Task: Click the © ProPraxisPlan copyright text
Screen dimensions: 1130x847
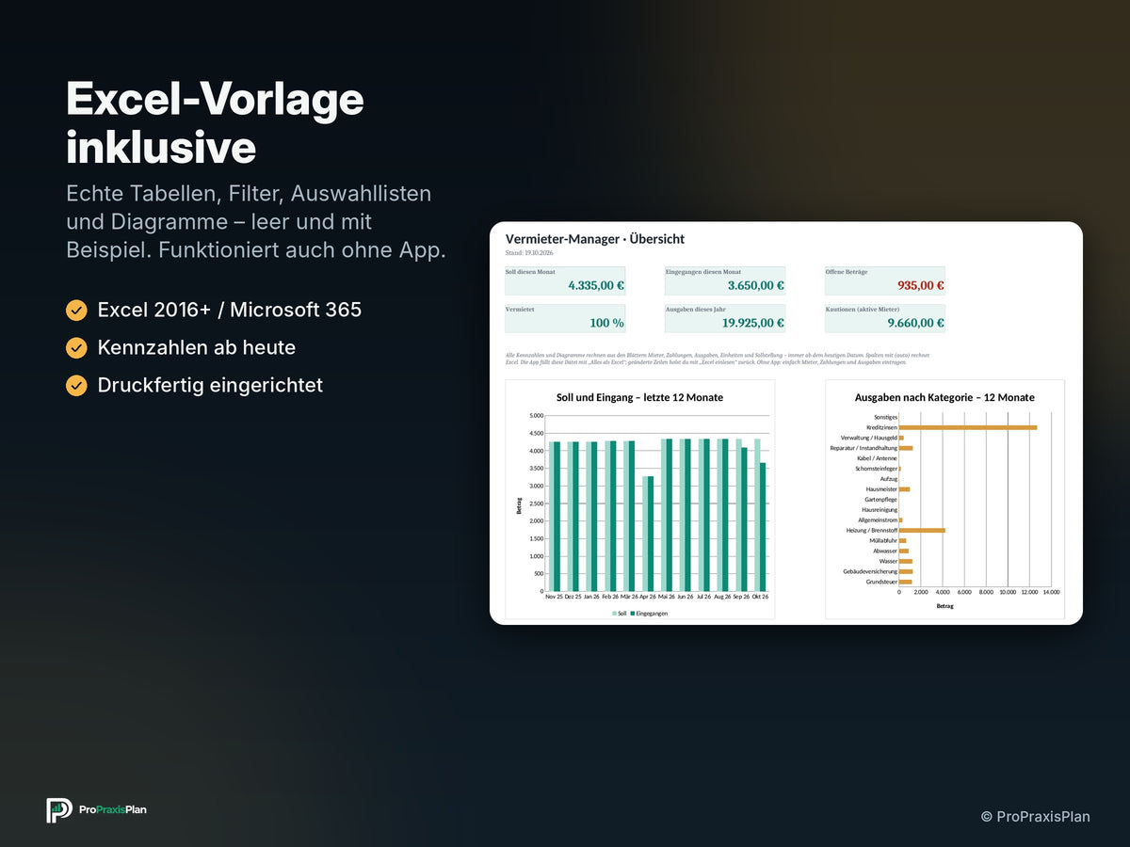Action: 1035,816
